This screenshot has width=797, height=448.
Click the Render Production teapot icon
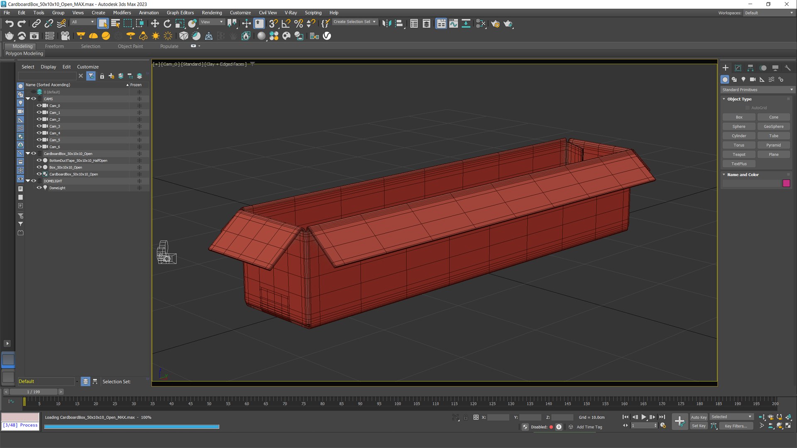click(508, 24)
